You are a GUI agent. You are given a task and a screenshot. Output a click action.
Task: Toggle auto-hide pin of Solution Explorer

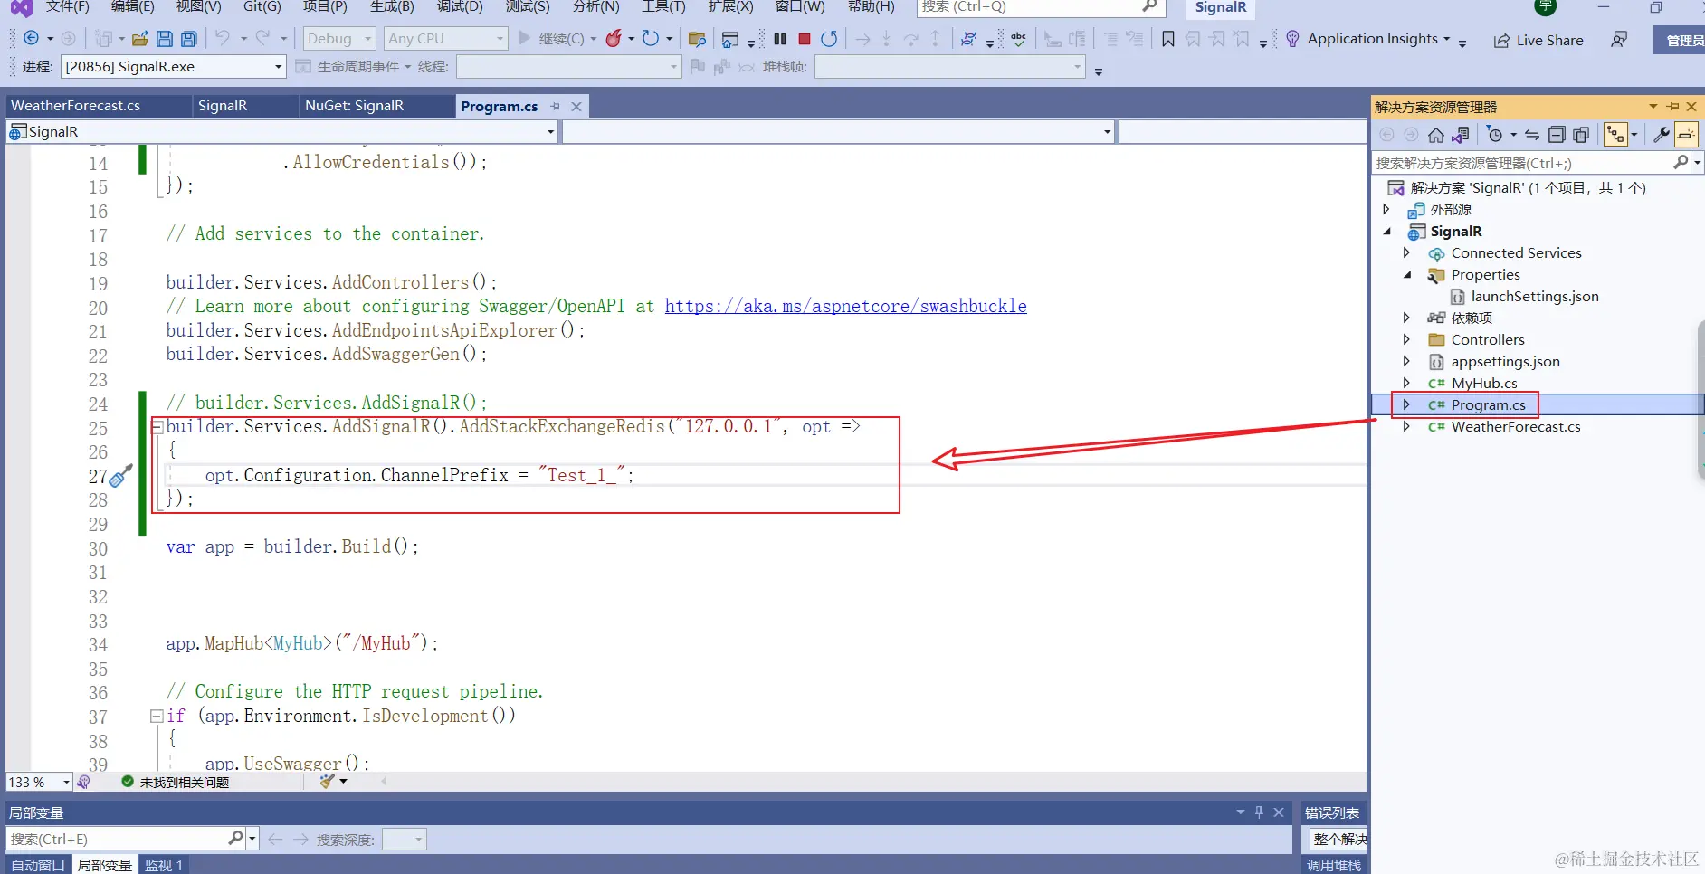(x=1672, y=107)
